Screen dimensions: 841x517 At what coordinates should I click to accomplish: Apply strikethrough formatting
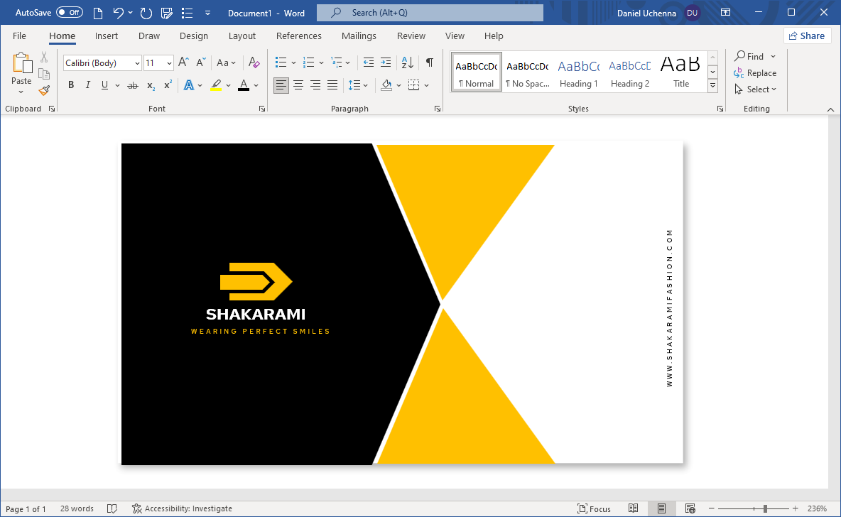click(132, 85)
